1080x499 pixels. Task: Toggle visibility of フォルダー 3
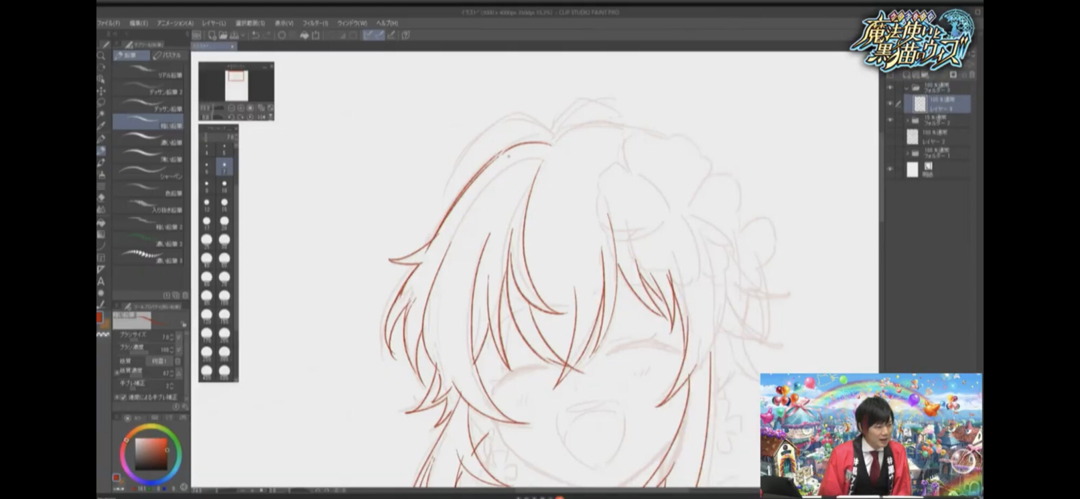click(890, 87)
